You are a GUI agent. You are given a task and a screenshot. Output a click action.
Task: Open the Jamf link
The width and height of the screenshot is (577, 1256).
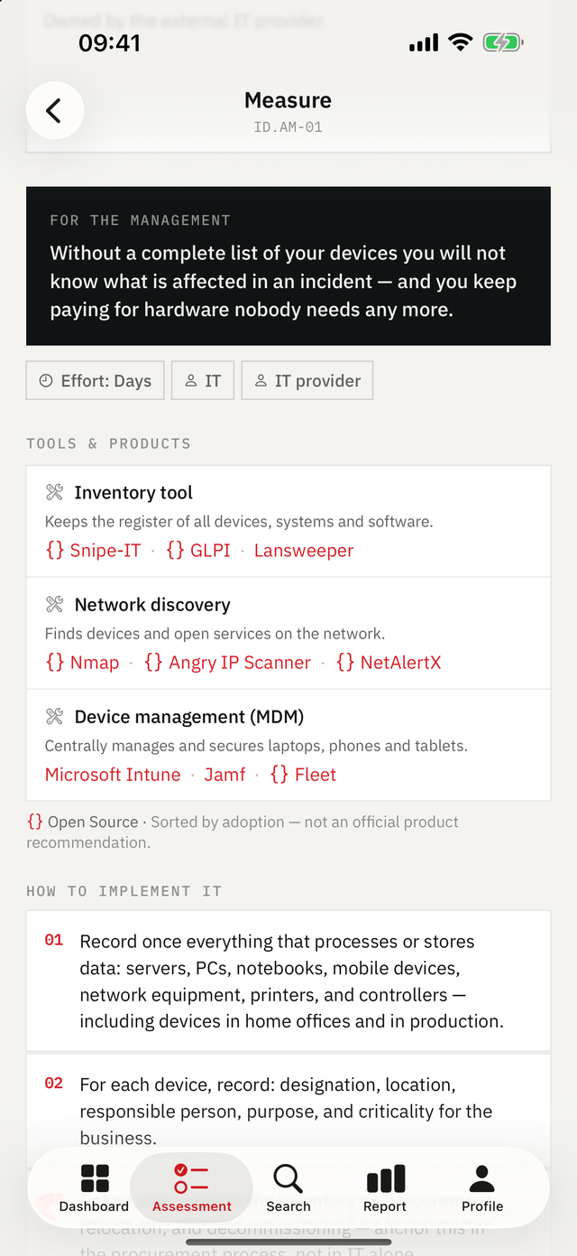pos(224,774)
